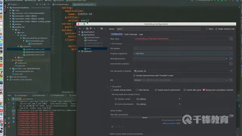Screen dimensions: 242x136
Task: Remove selected configuration with minus icon
Action: click(83, 29)
